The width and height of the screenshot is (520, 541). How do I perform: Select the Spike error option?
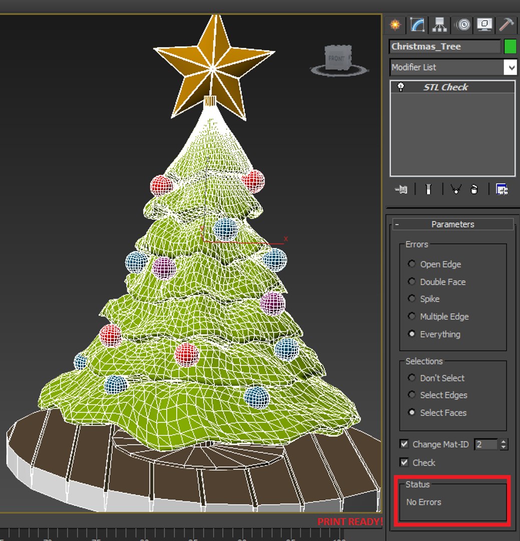click(x=411, y=299)
